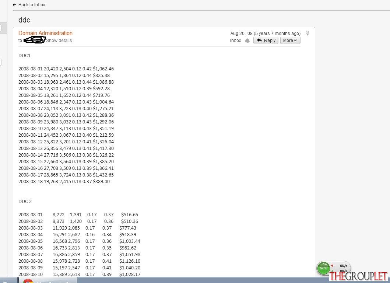This screenshot has height=283, width=390.
Task: Select the DDC1 row ending in $1,417.30
Action: pyautogui.click(x=66, y=149)
